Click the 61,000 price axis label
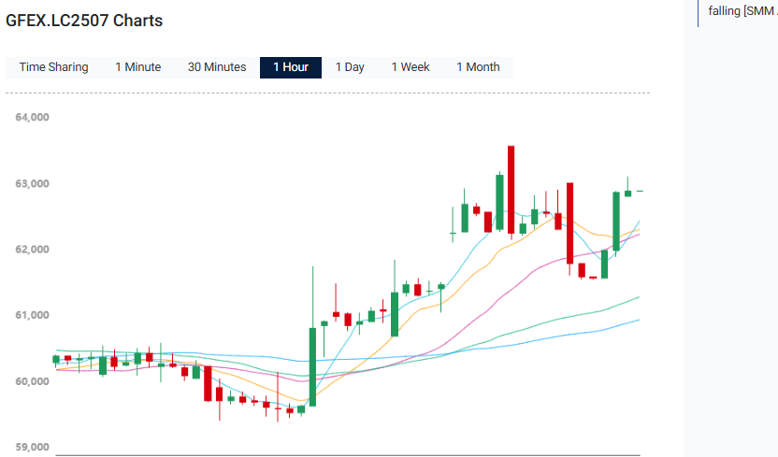The height and width of the screenshot is (457, 778). click(32, 316)
